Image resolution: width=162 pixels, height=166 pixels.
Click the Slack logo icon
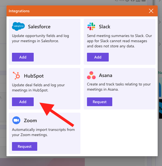pyautogui.click(x=91, y=26)
